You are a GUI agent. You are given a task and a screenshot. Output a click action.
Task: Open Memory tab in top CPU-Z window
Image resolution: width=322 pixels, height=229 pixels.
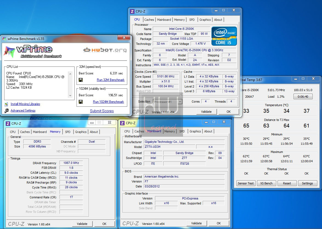[179, 20]
